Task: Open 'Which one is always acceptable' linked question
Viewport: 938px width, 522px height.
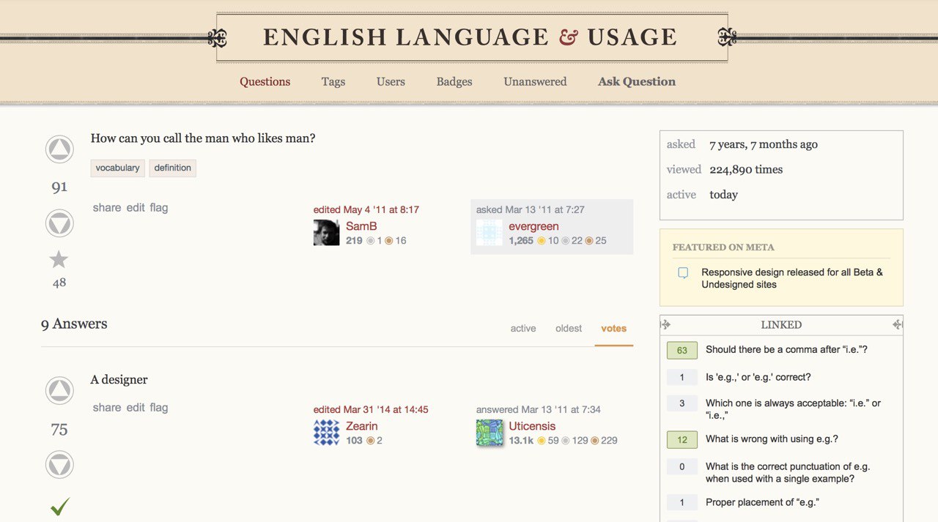Action: click(x=793, y=409)
